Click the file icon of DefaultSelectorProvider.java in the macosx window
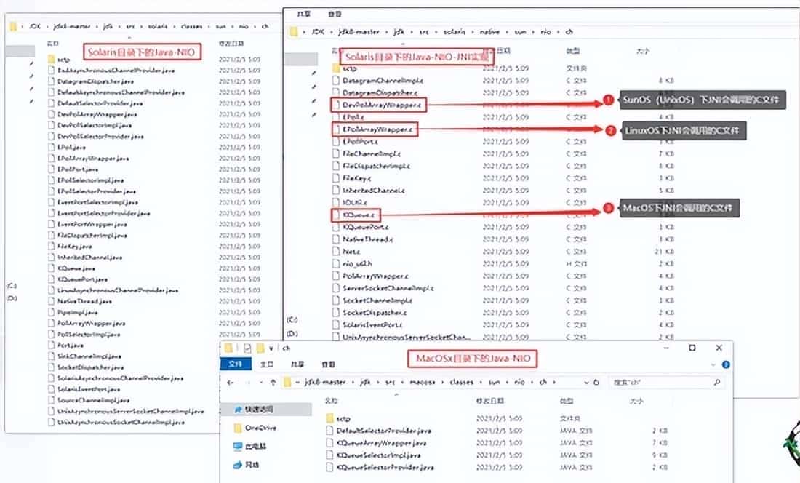This screenshot has width=800, height=483. point(329,431)
